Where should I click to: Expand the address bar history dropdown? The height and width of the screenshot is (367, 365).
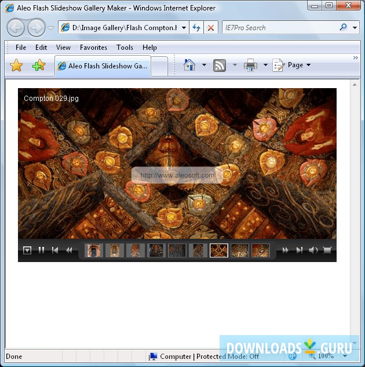pos(184,28)
